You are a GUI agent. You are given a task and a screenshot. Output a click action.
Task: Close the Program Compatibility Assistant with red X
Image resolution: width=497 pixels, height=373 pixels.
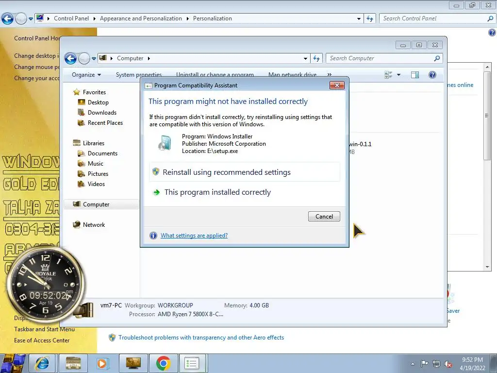click(337, 85)
